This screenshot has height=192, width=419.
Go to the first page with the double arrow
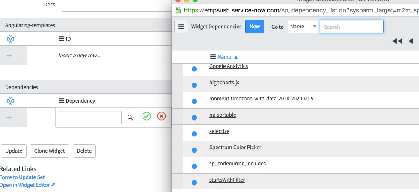[x=397, y=41]
